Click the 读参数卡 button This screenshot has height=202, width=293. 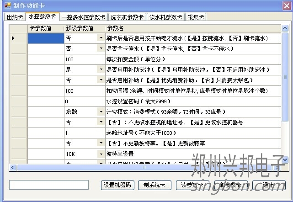192,185
